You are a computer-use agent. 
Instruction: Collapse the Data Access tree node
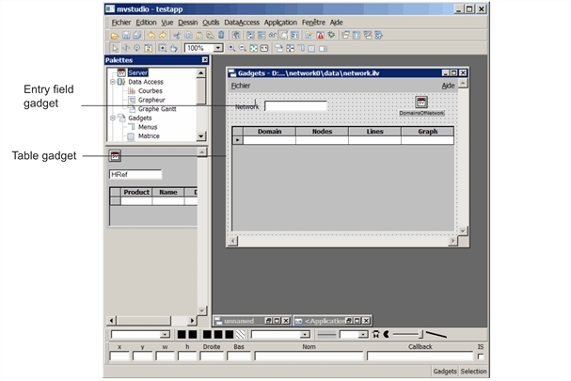tap(112, 82)
